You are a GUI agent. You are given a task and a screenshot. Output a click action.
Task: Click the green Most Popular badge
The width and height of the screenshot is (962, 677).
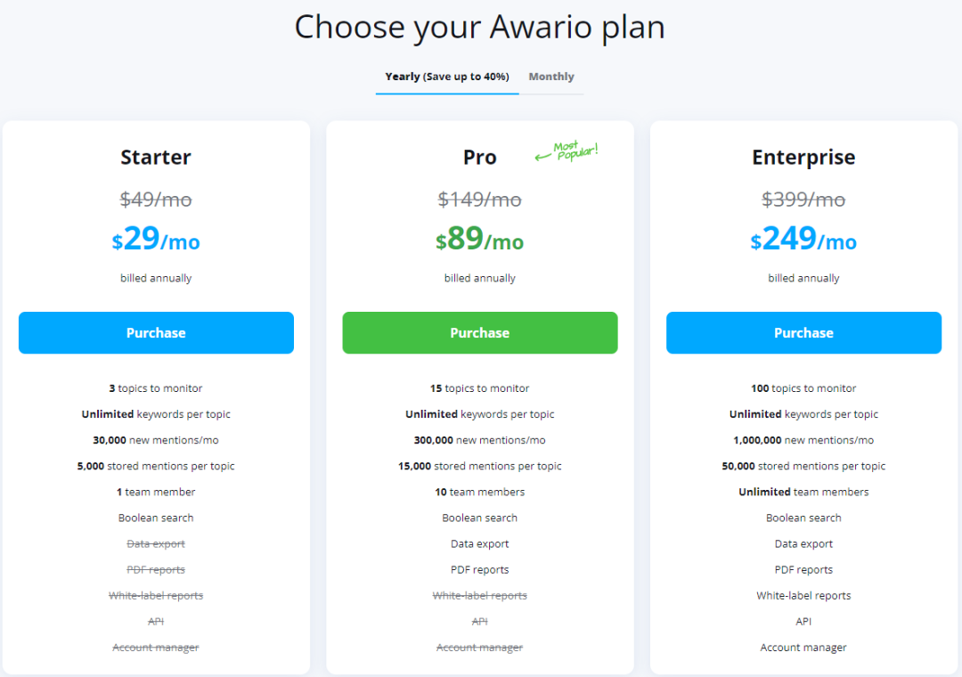click(567, 151)
